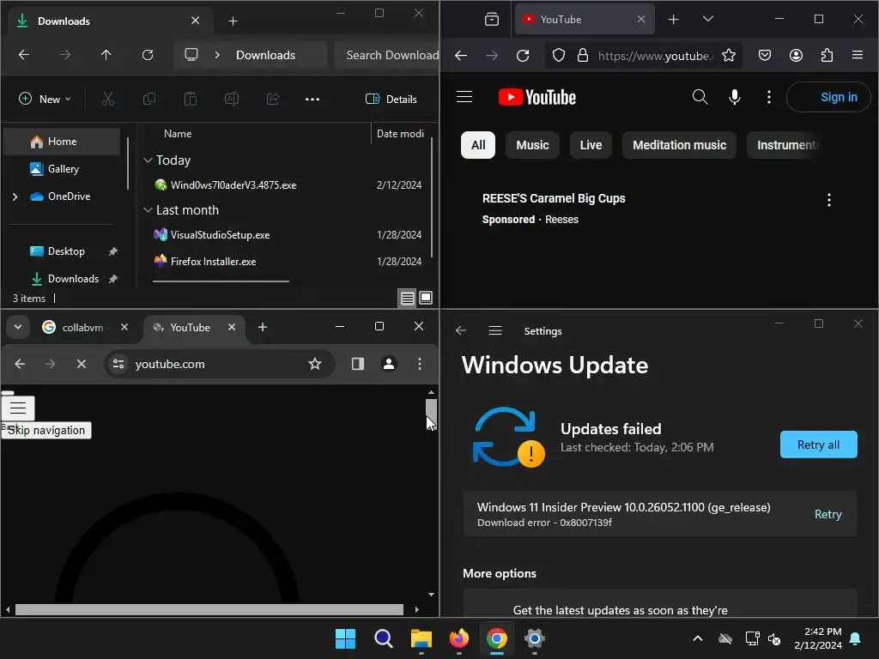
Task: Click the Paste clipboard icon in File Explorer
Action: click(x=191, y=100)
